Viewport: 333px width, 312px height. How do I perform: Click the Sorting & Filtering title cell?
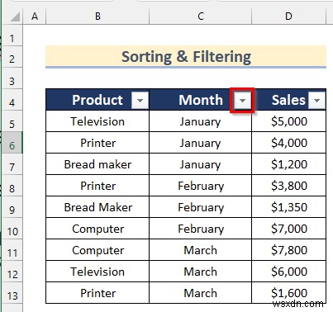186,57
